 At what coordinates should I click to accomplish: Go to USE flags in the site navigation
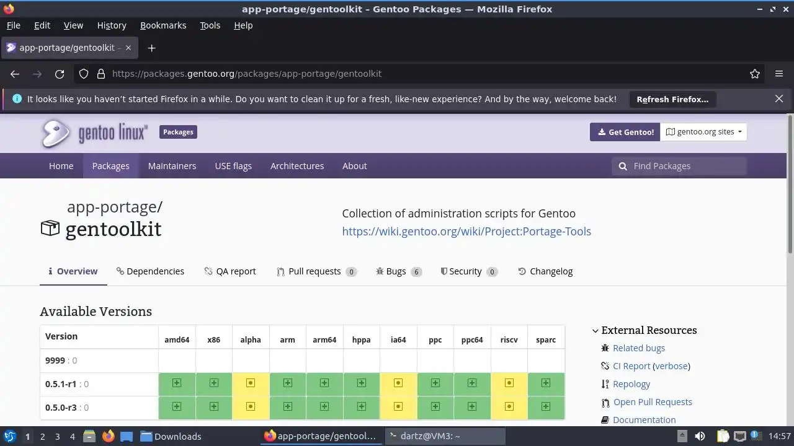coord(233,166)
